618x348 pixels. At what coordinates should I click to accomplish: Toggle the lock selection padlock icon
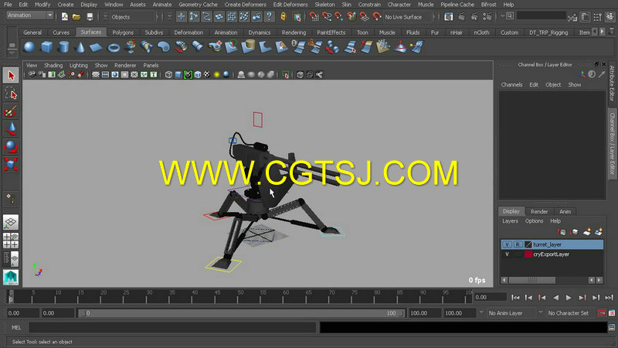tap(283, 17)
